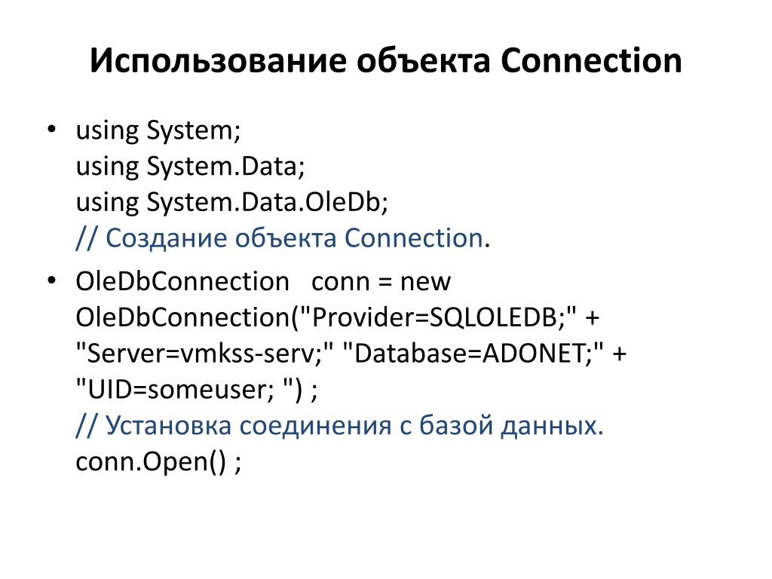
Task: Click the word 'Connection' in the first blue comment
Action: (413, 238)
